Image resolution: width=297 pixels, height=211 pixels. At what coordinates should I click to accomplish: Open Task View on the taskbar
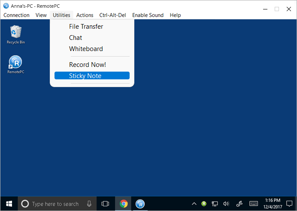pos(105,204)
